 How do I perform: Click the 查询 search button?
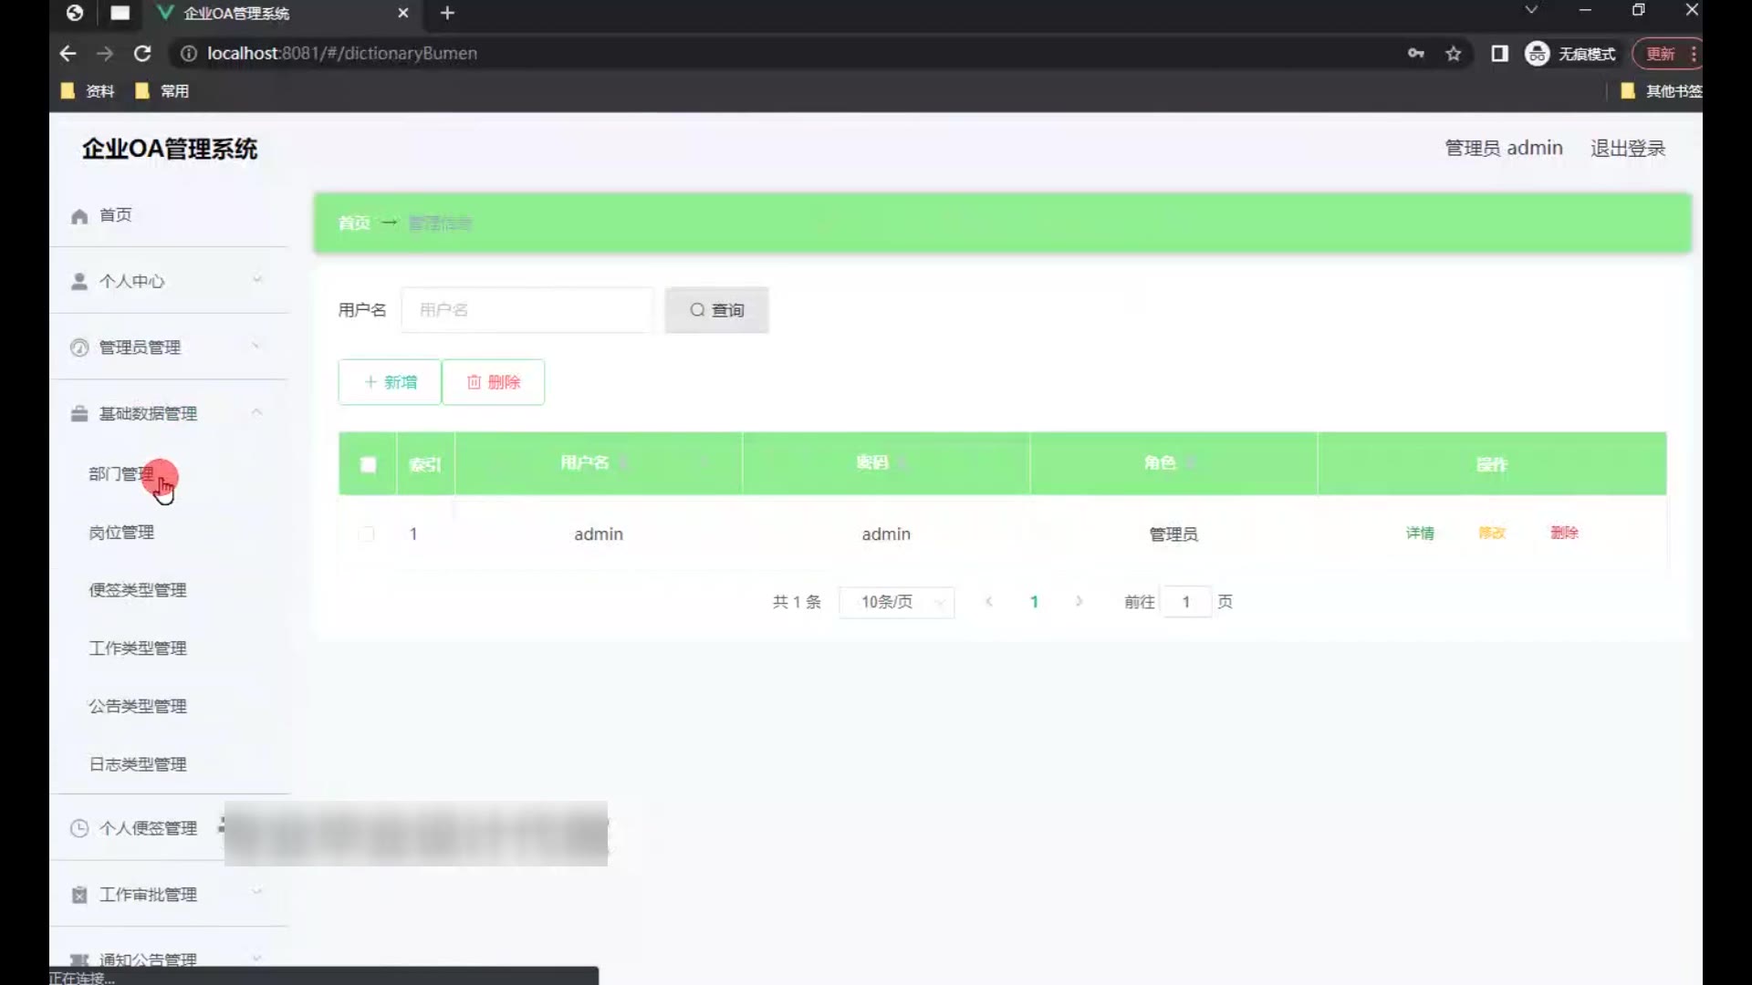click(x=716, y=310)
